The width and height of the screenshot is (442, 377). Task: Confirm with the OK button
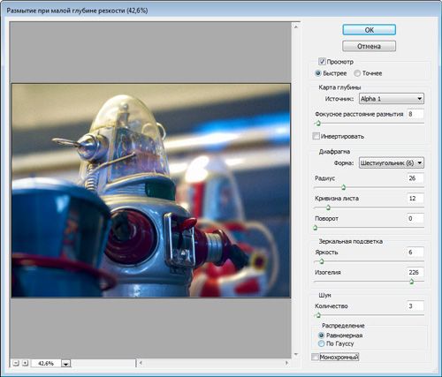tap(369, 30)
